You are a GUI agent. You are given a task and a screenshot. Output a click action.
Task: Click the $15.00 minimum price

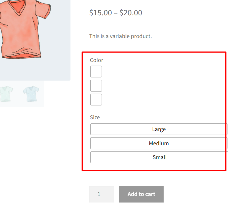pyautogui.click(x=100, y=13)
